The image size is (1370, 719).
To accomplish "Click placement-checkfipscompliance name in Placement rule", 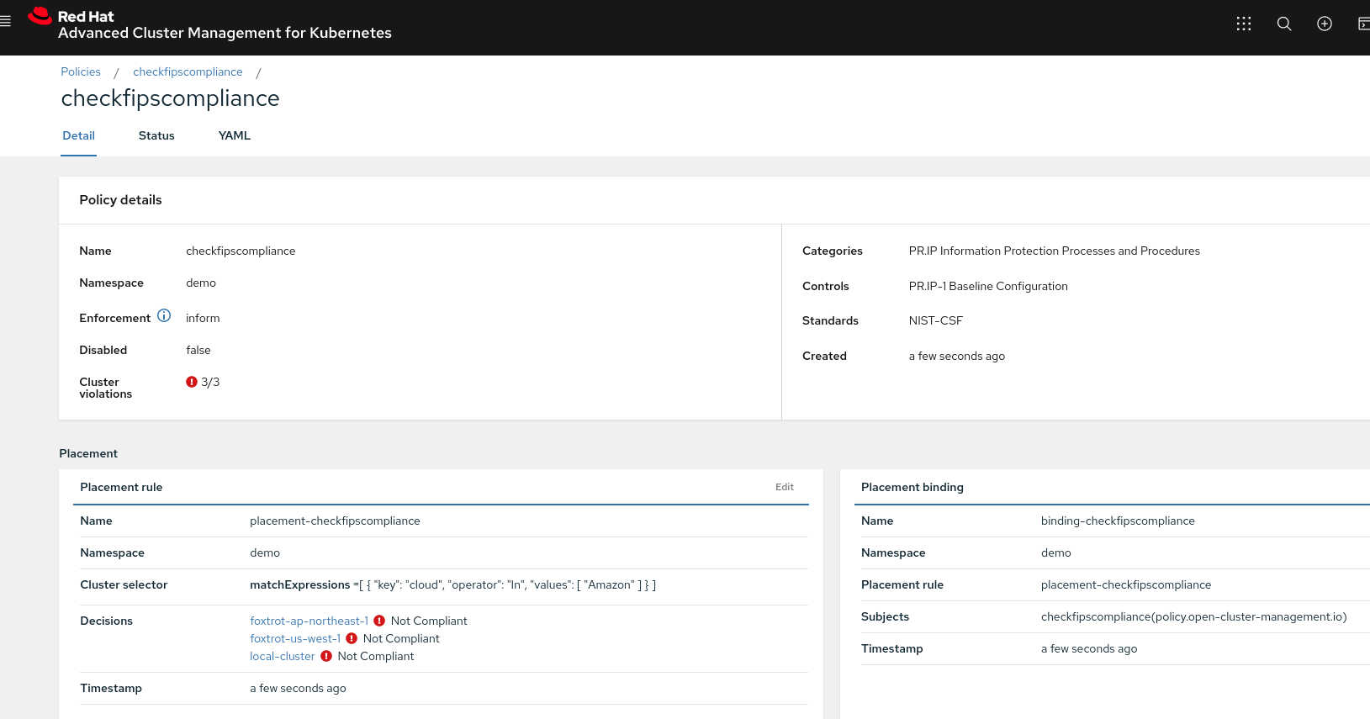I will (x=335, y=521).
